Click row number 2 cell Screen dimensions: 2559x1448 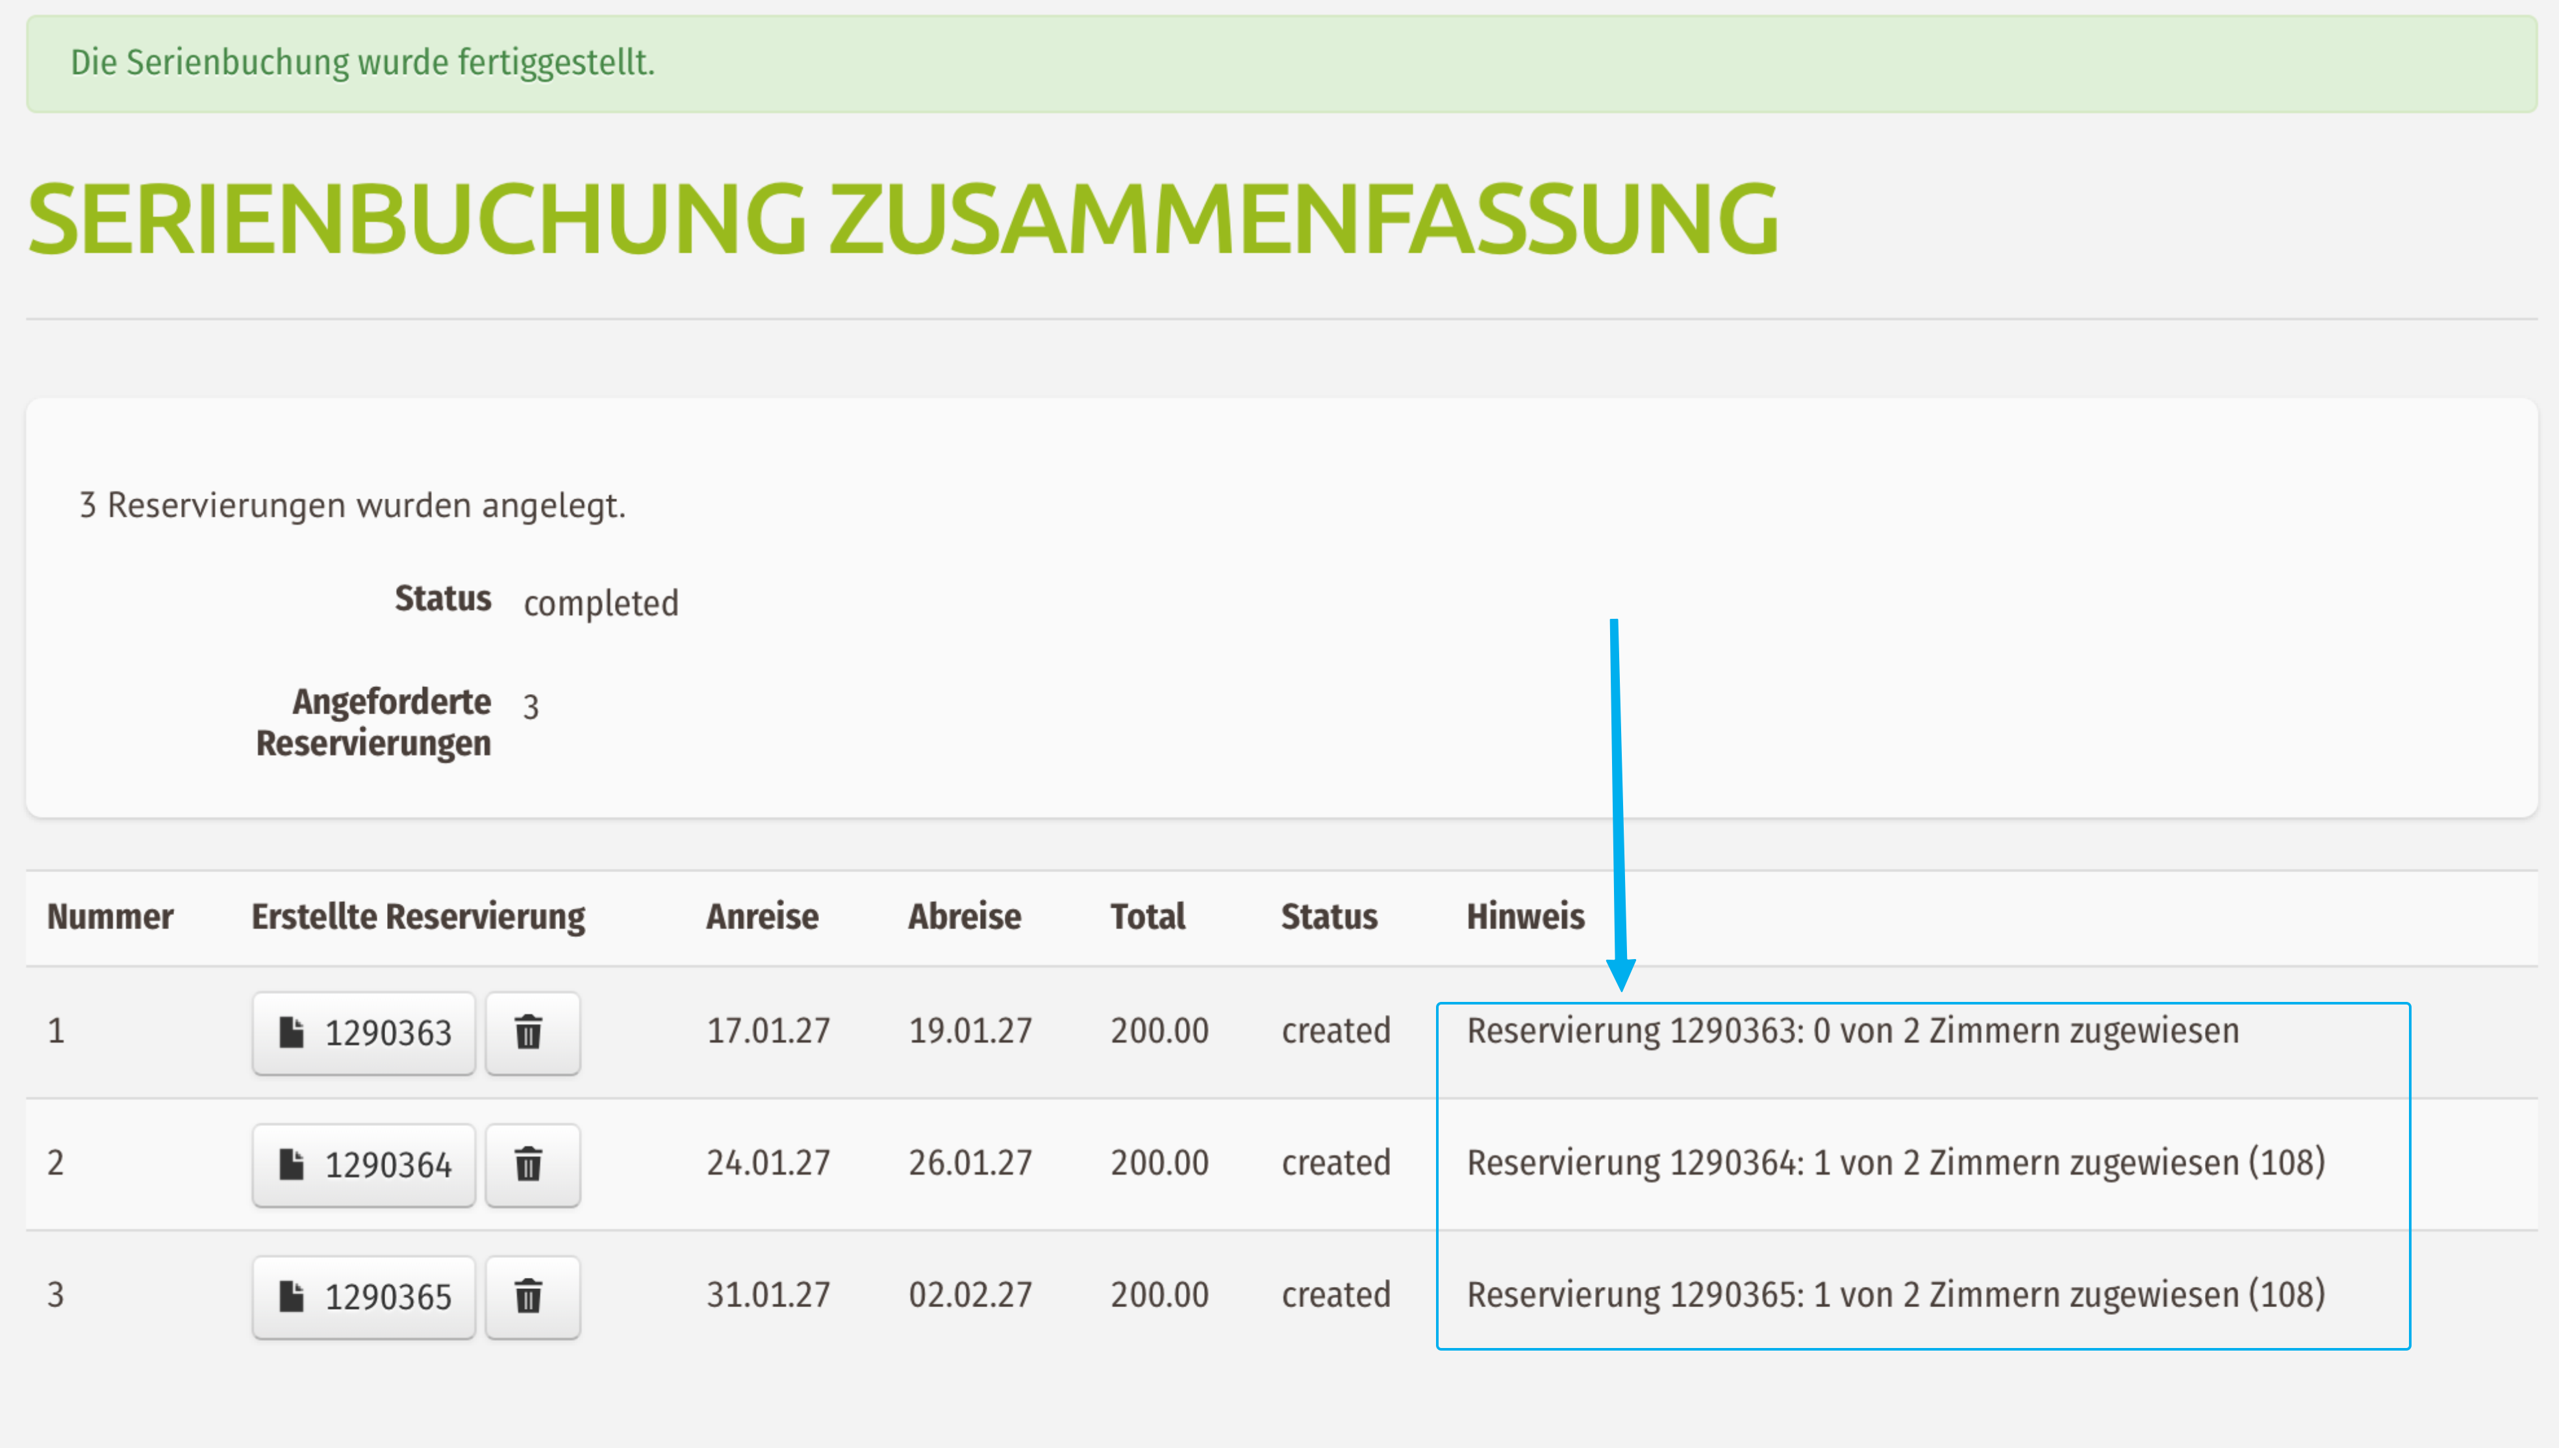pos(56,1162)
